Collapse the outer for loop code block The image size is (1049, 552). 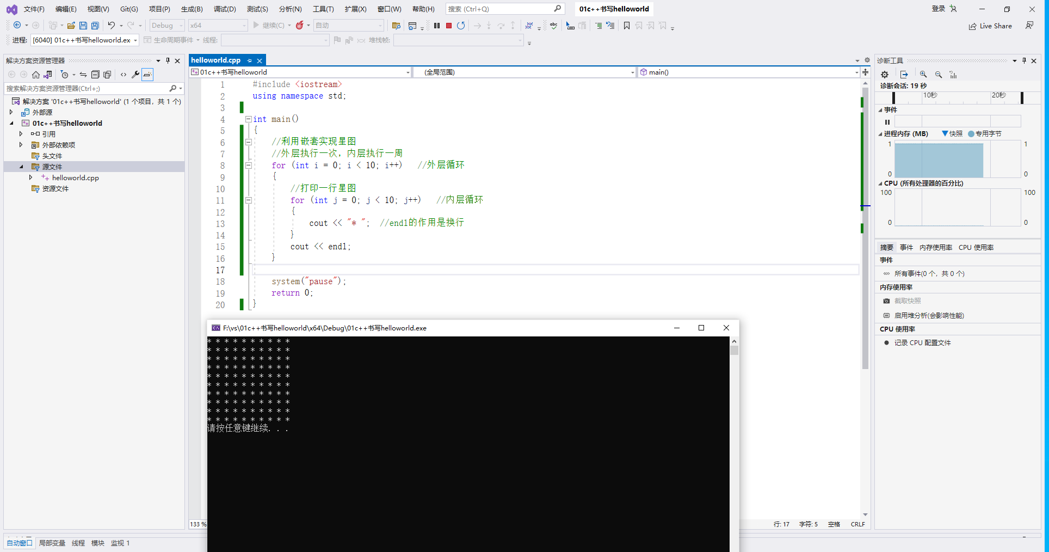249,165
